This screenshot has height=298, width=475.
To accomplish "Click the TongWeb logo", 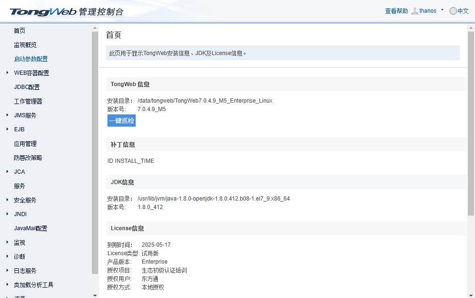I will coord(66,12).
